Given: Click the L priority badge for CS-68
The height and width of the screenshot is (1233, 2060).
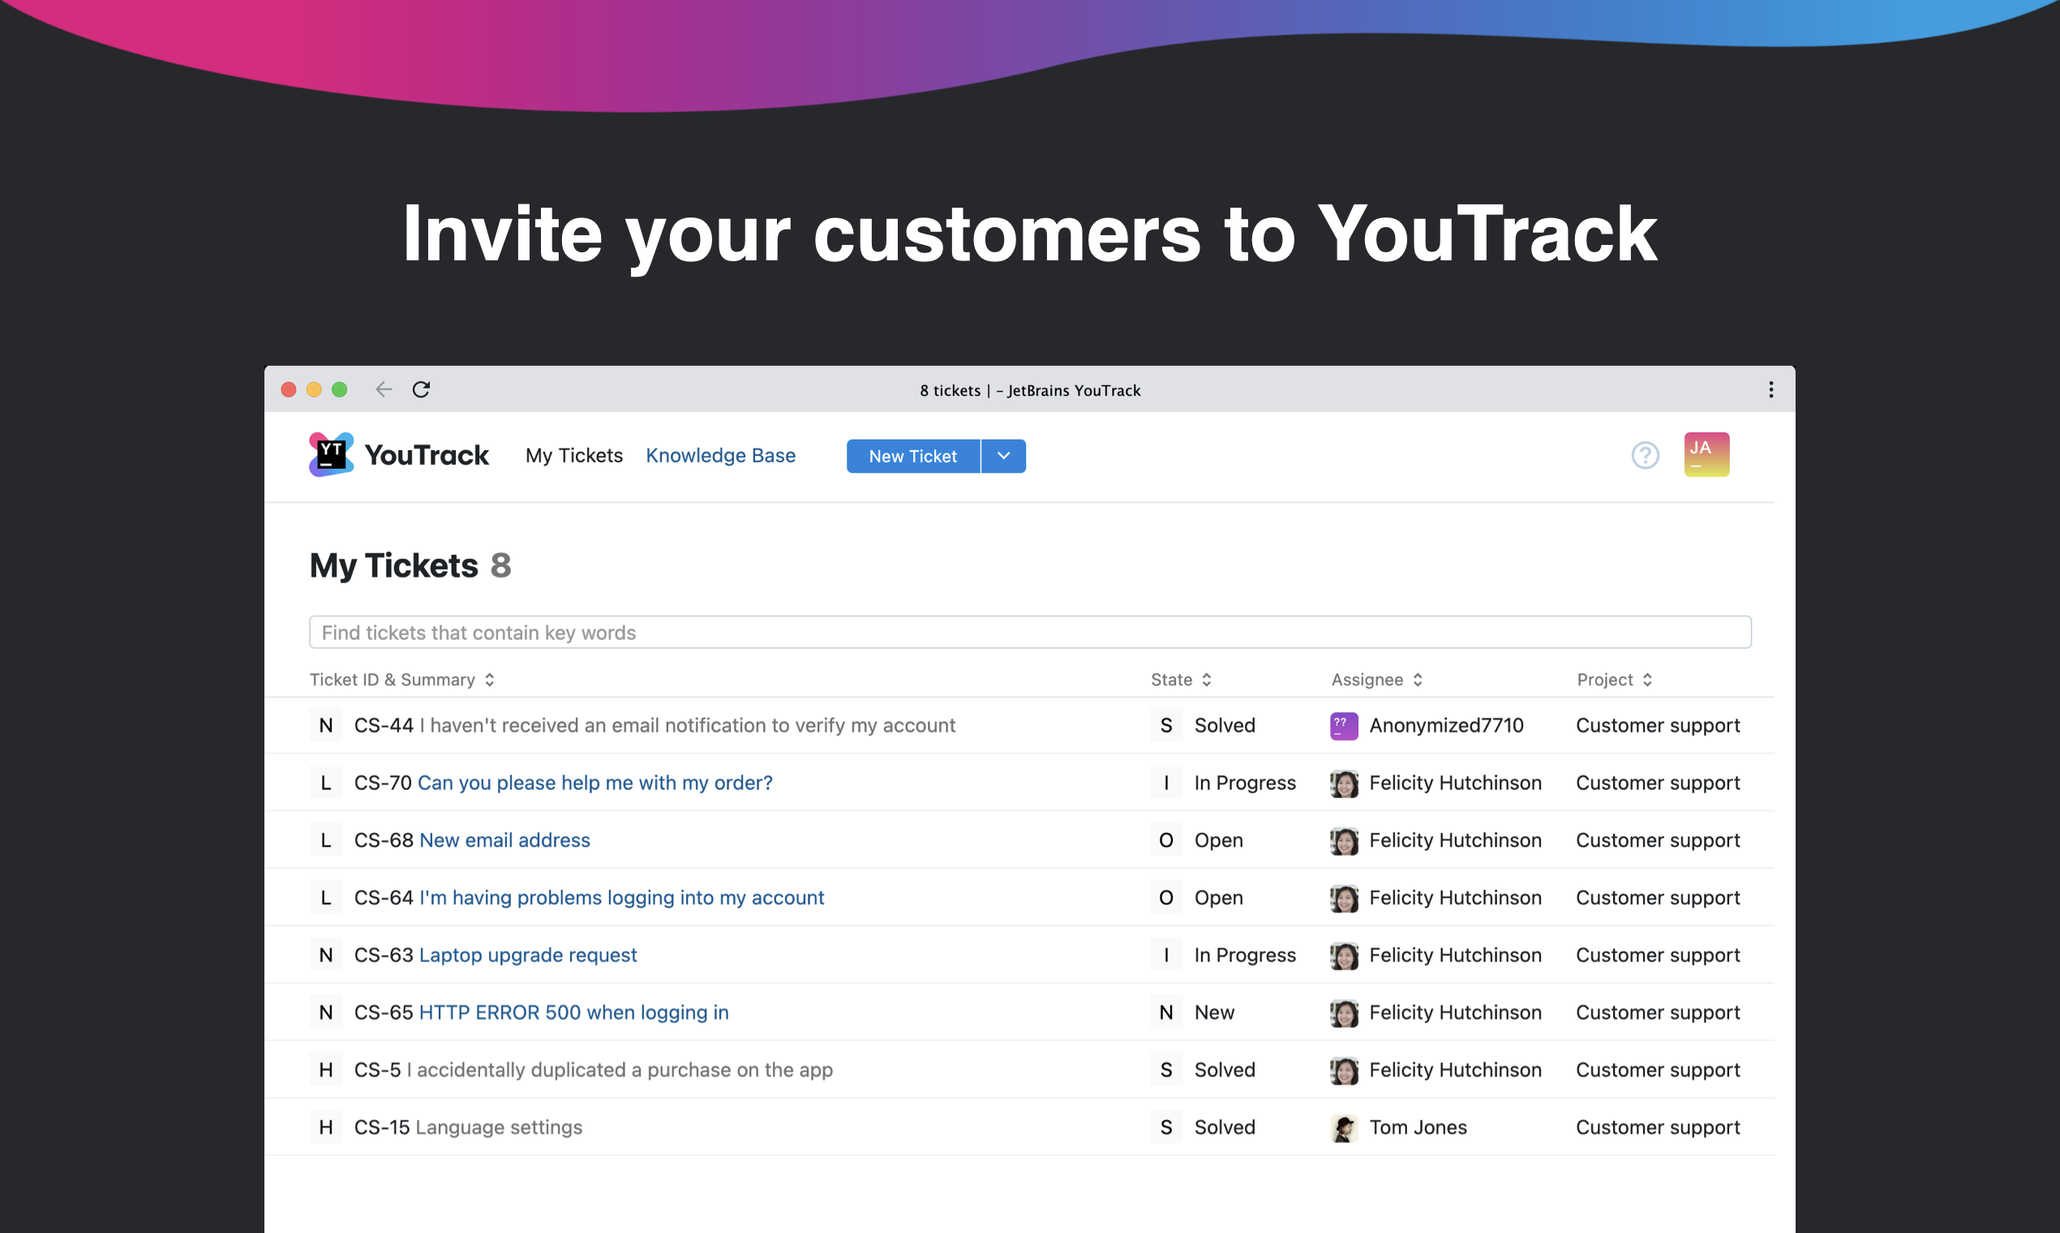Looking at the screenshot, I should click(325, 840).
